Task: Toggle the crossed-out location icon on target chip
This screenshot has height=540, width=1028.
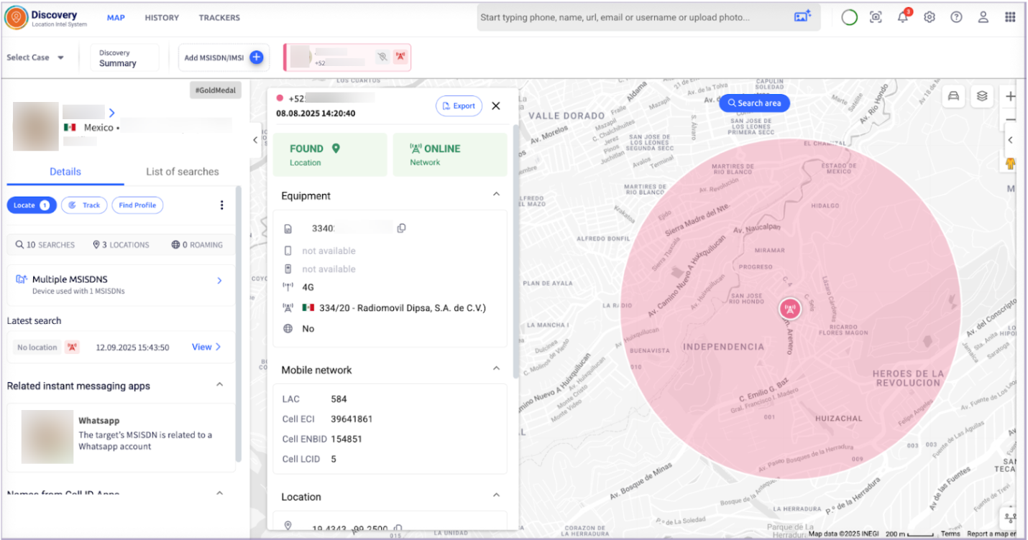Action: coord(382,57)
